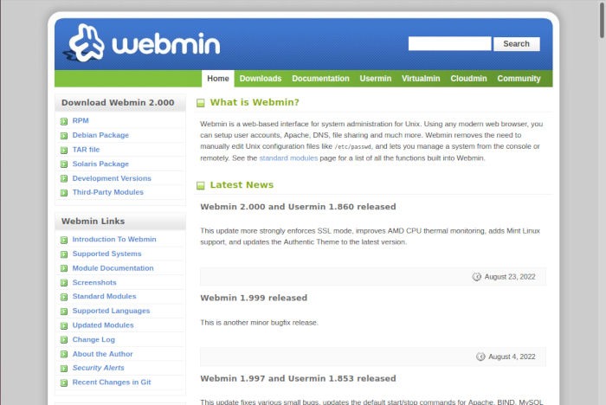Click the note icon beside Latest News
Image resolution: width=606 pixels, height=405 pixels.
coord(201,185)
